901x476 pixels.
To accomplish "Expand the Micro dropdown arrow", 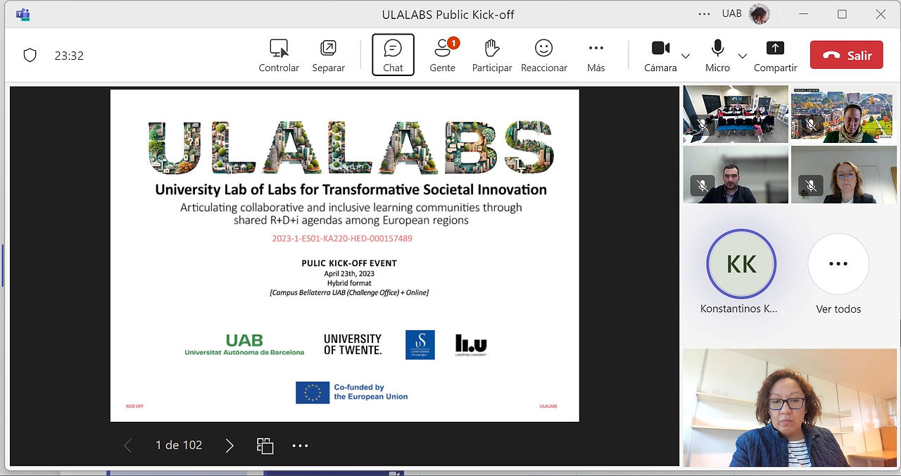I will tap(743, 56).
